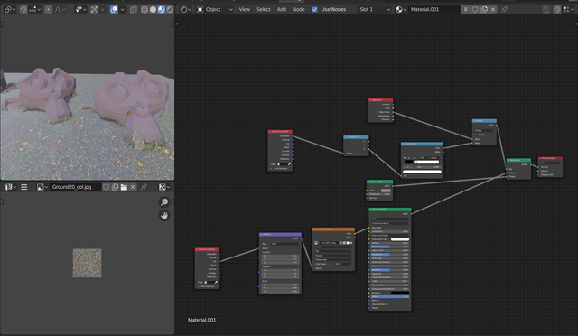Expand the 3D viewport toolbar side arrow

coord(2,24)
